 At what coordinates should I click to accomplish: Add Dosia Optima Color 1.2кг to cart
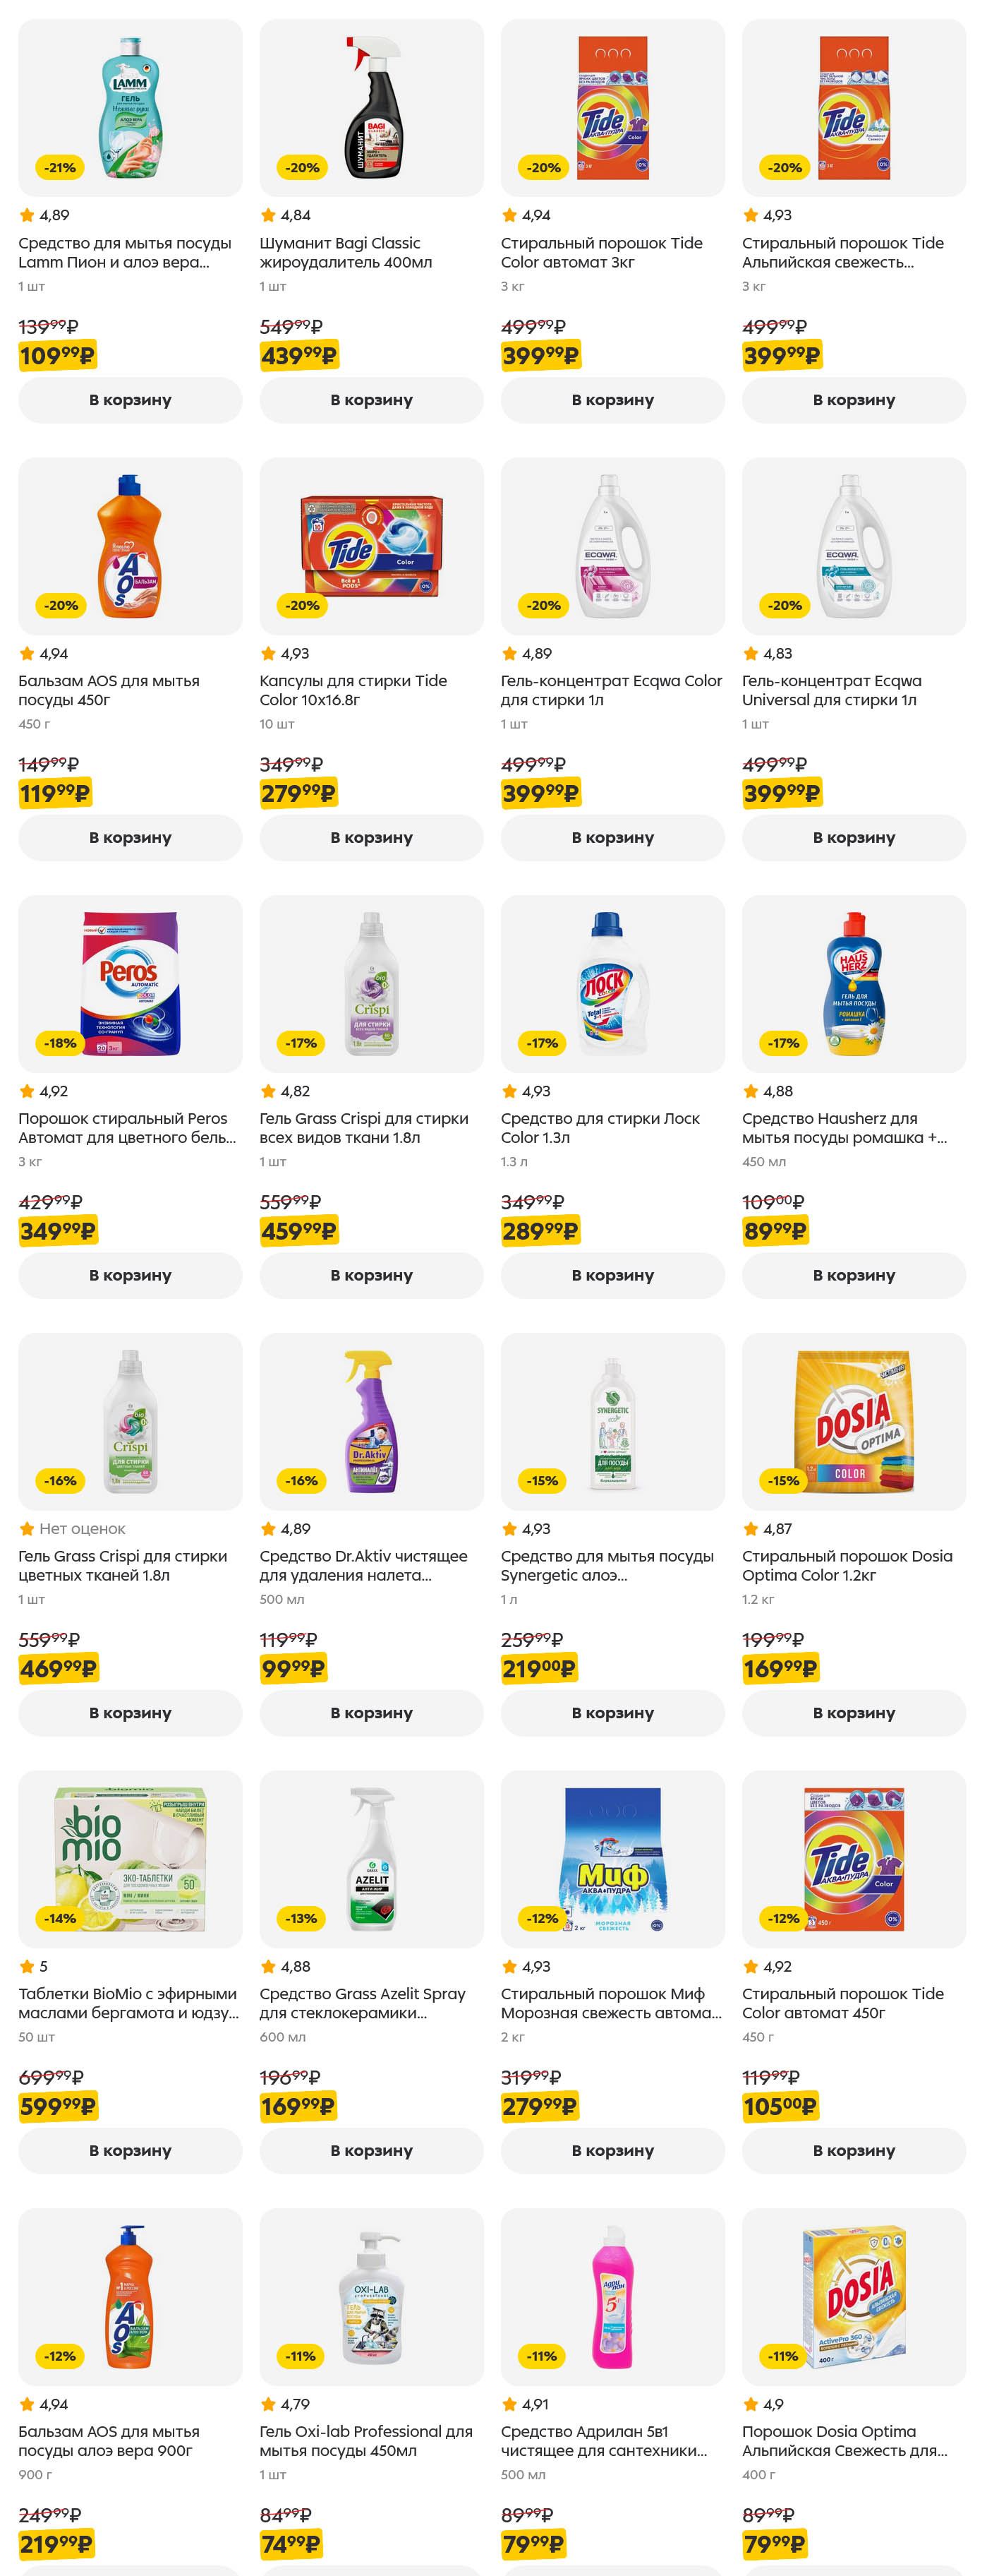coord(853,1713)
